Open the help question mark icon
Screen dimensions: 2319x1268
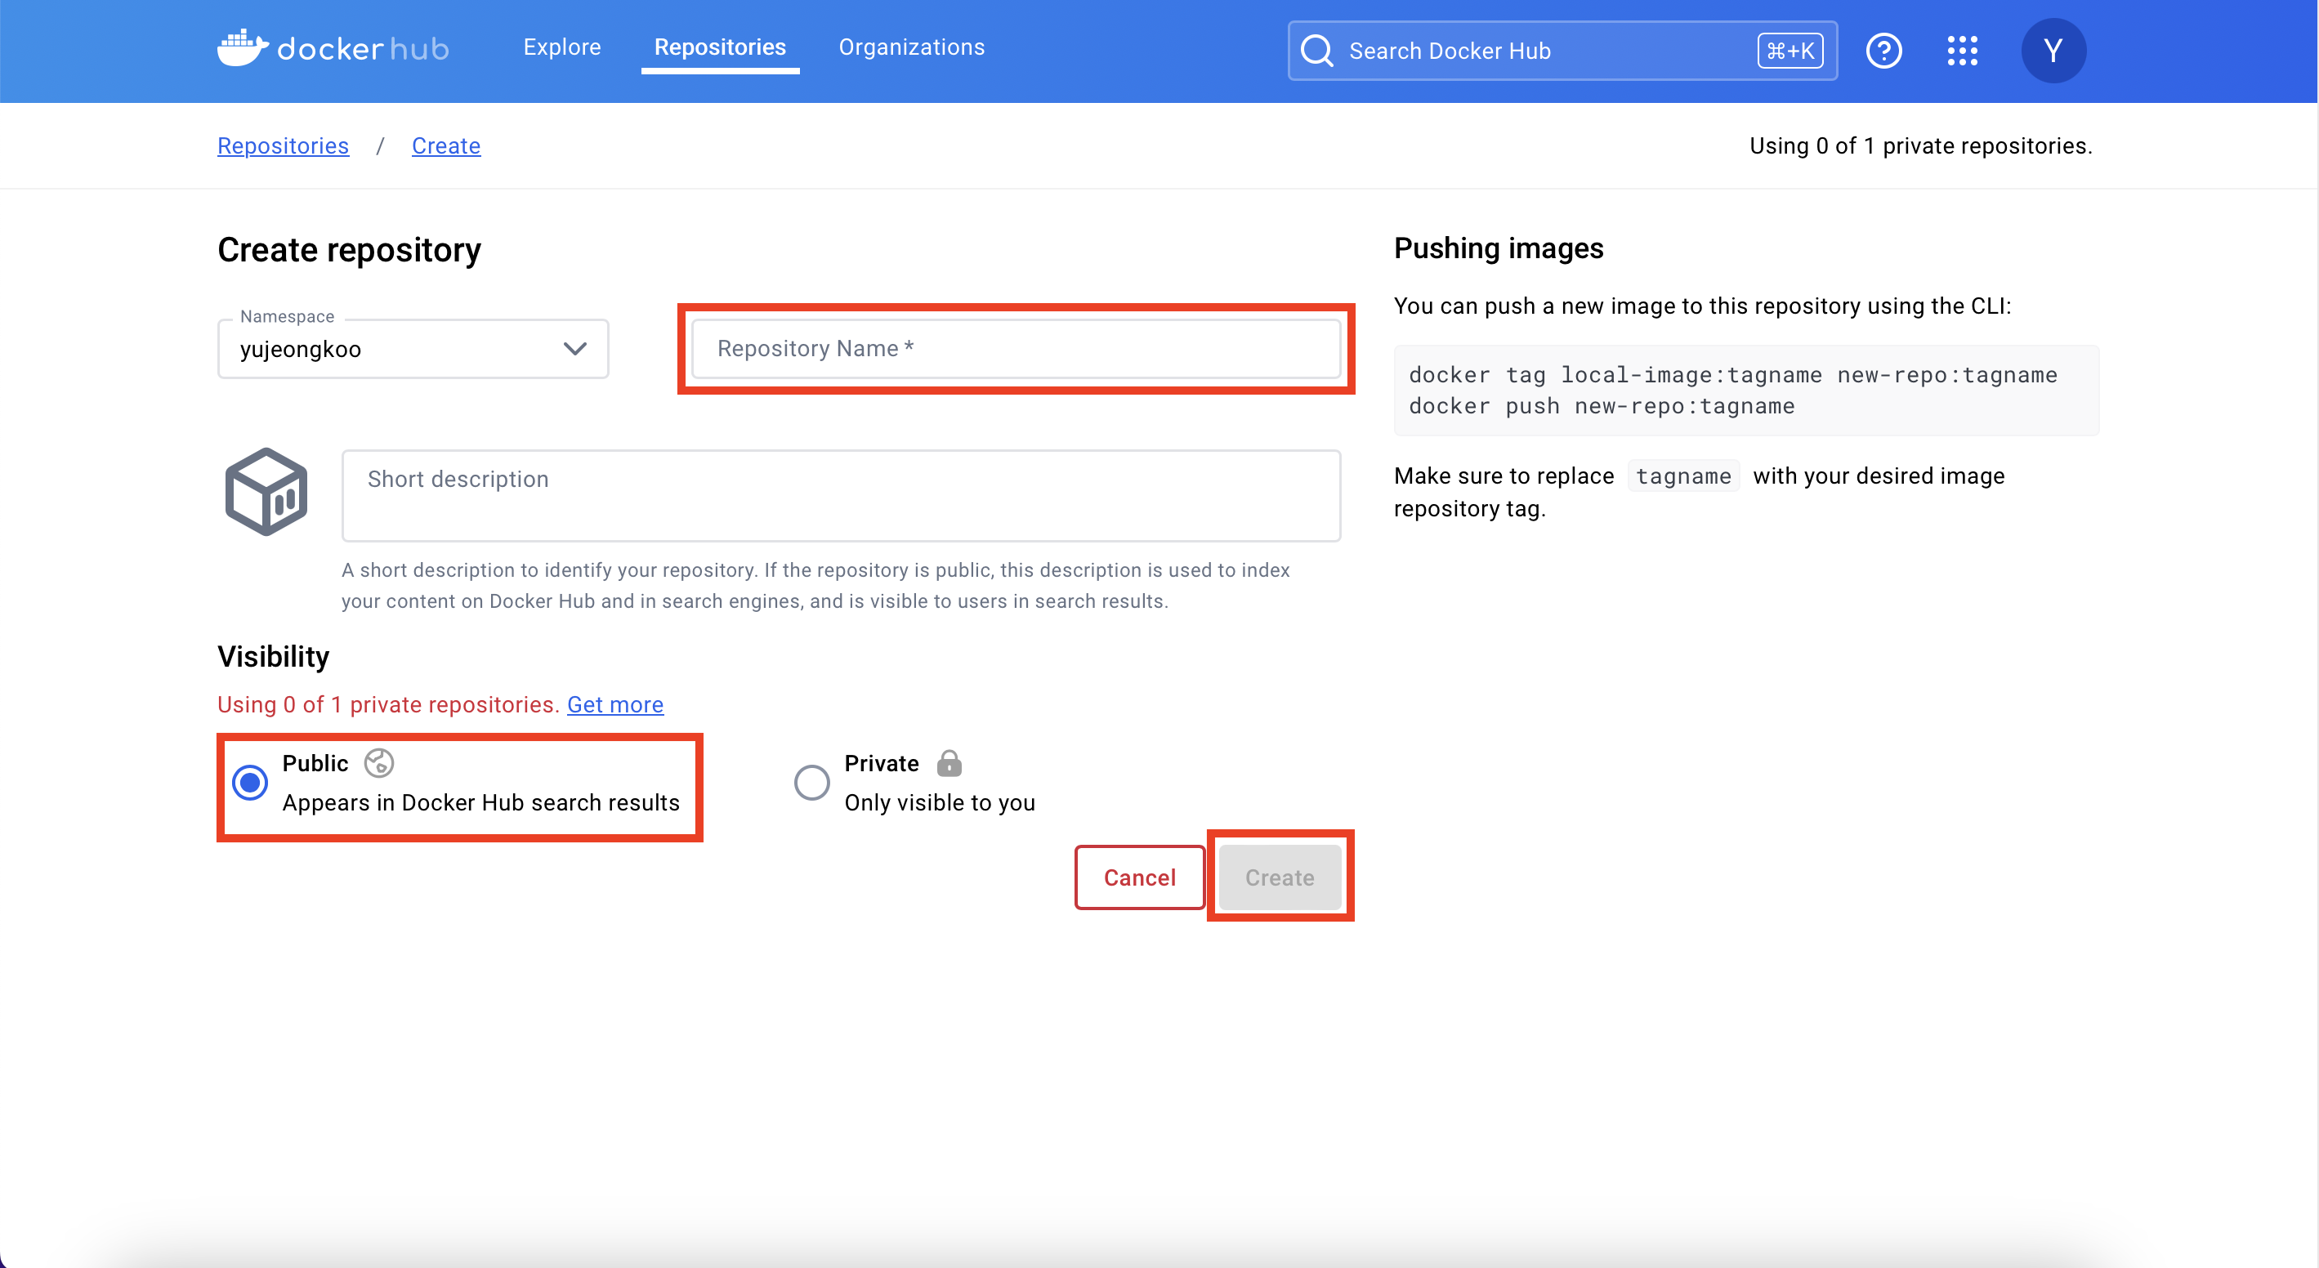click(1883, 51)
